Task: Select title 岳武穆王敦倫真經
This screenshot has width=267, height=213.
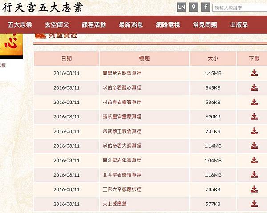Action: (122, 131)
